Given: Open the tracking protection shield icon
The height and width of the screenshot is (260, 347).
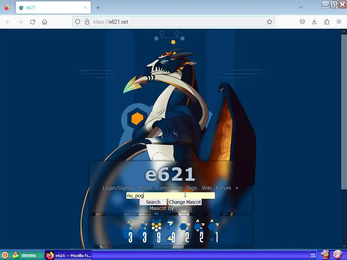Looking at the screenshot, I should 78,22.
